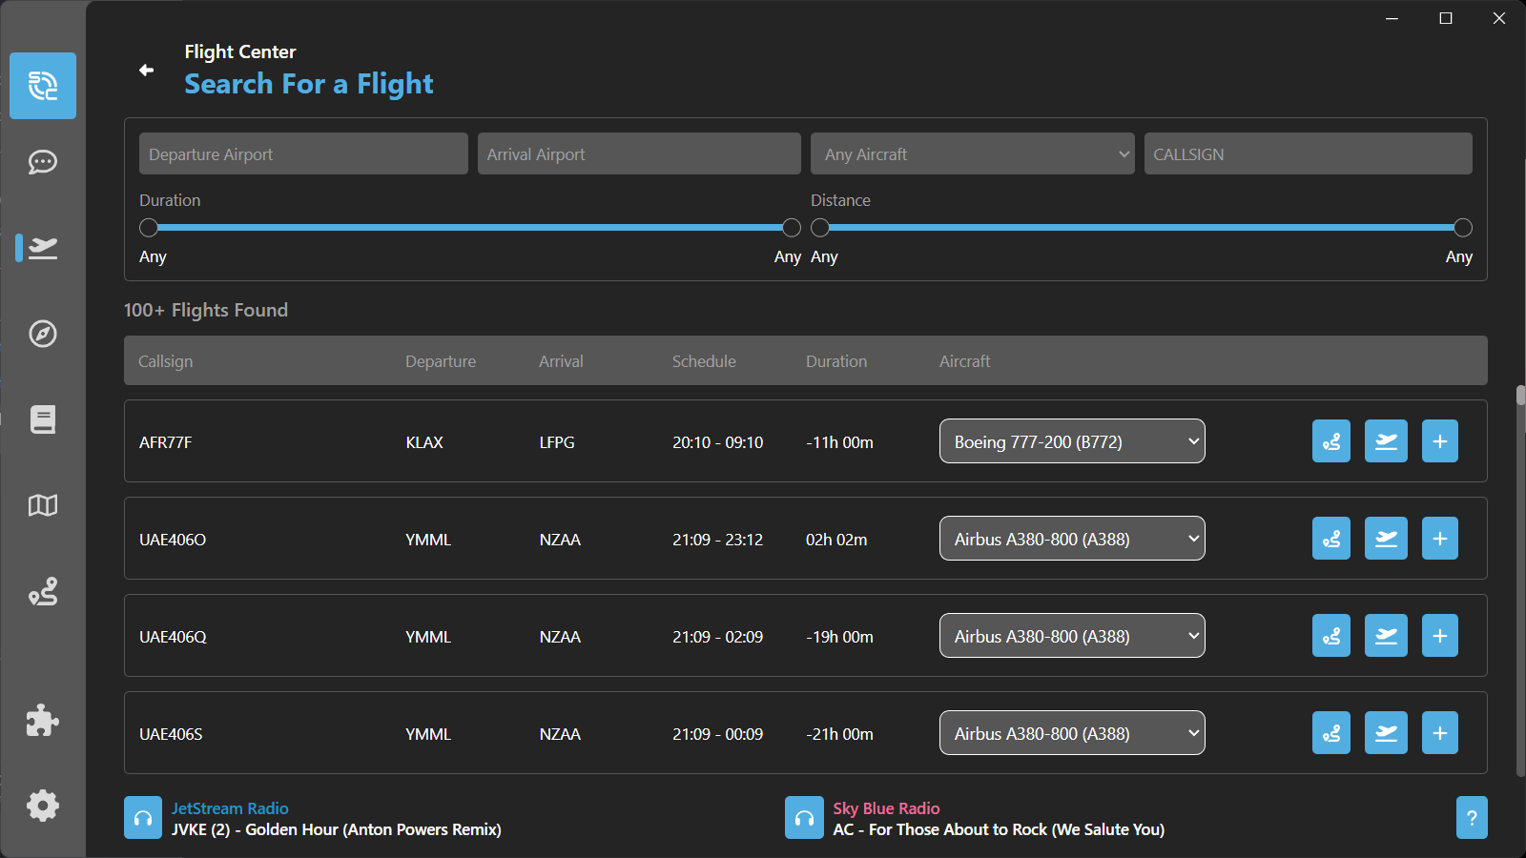The image size is (1526, 858).
Task: Click the Duration slider's right handle
Action: (x=792, y=228)
